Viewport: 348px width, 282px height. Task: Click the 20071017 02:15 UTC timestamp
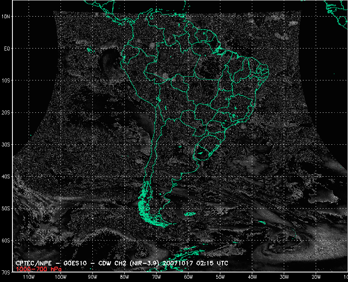tap(196, 263)
